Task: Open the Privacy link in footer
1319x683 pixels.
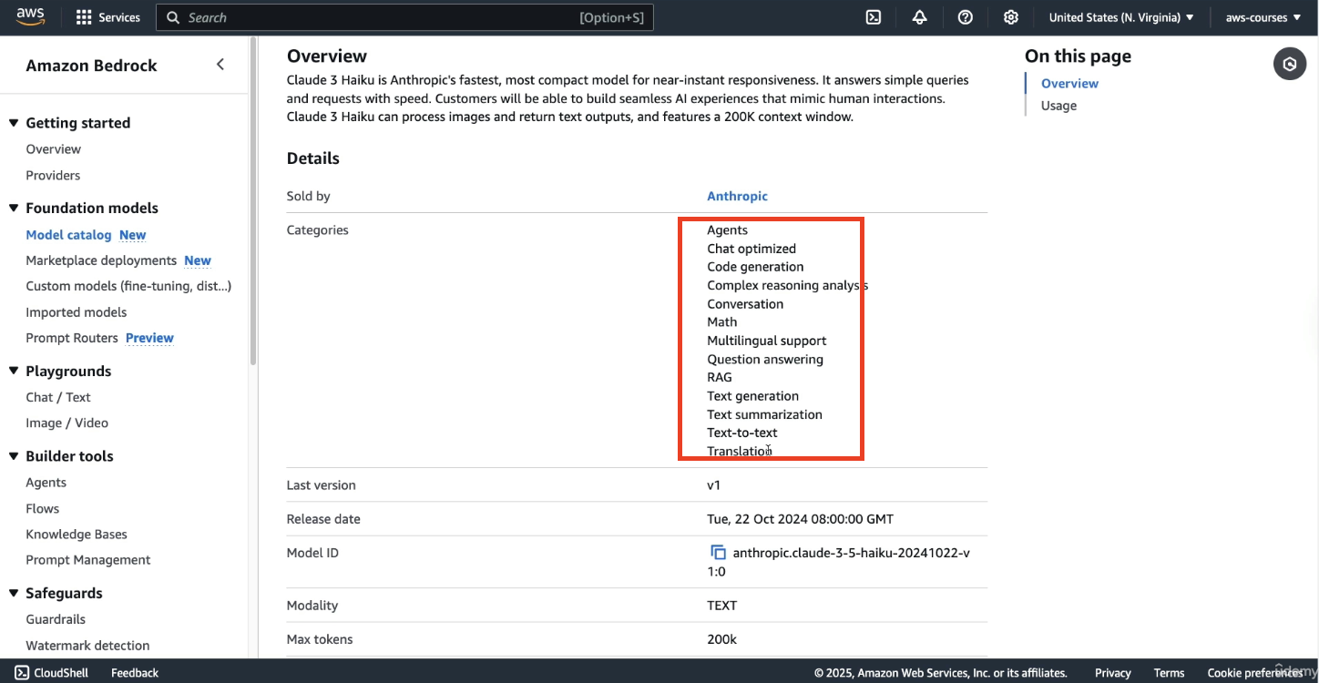Action: pos(1112,673)
